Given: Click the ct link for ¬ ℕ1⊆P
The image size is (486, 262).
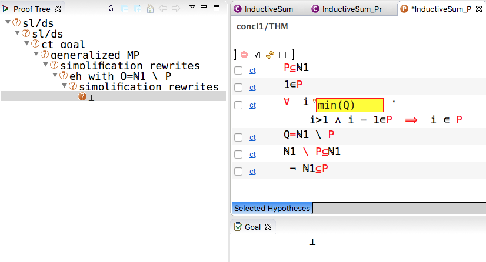Looking at the screenshot, I should [x=252, y=172].
